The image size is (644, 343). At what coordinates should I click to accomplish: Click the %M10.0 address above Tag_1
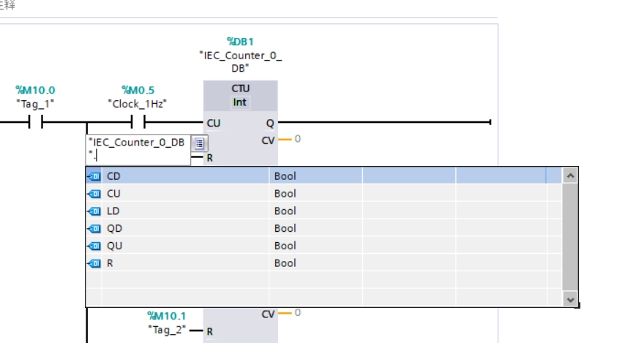point(35,90)
